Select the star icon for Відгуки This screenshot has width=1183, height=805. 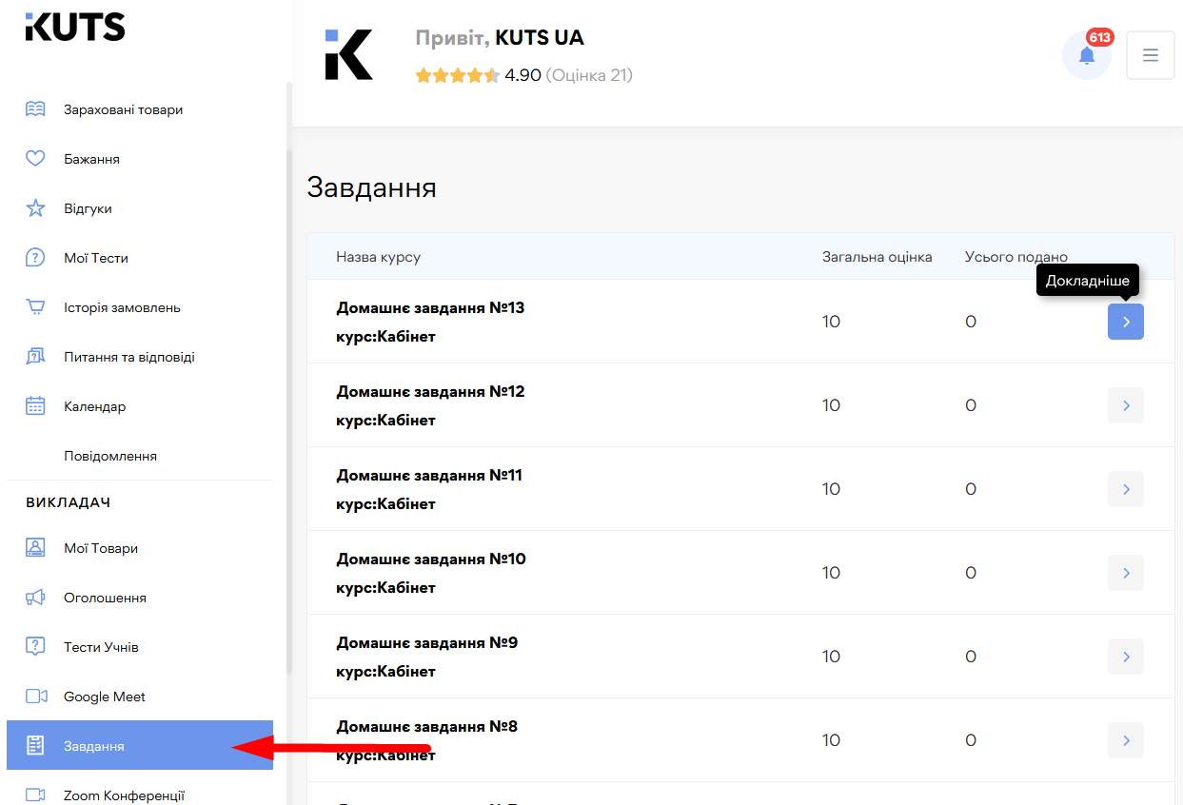coord(35,207)
